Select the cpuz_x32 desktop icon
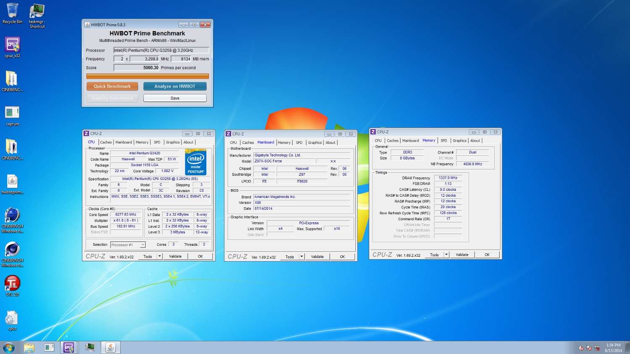 tap(12, 47)
